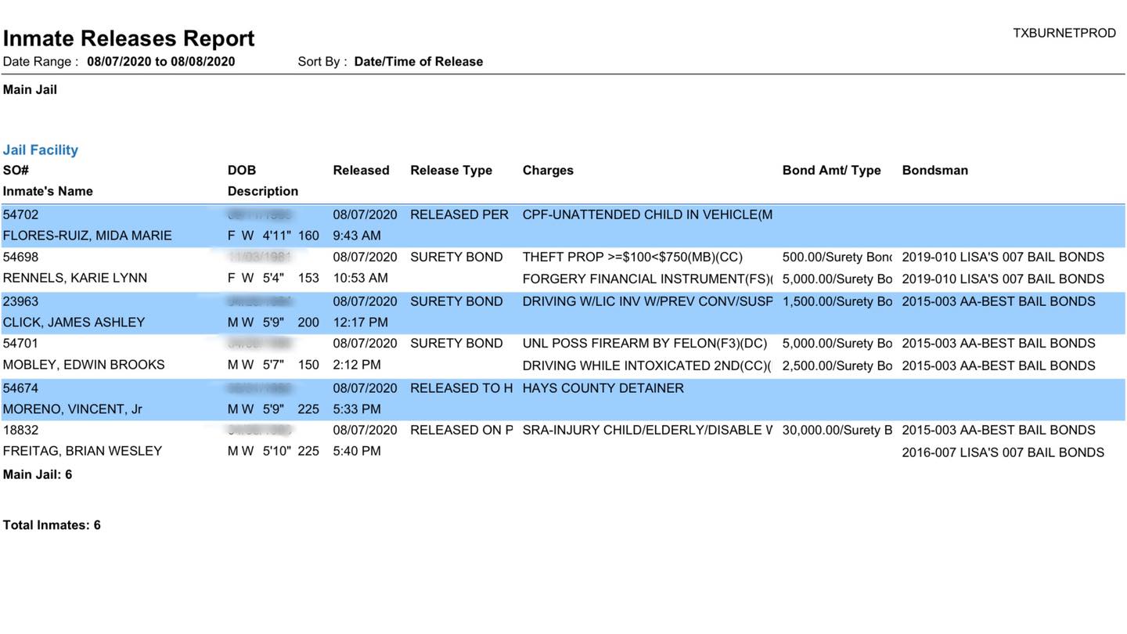Screen dimensions: 1127x634
Task: Click the DOB column header
Action: click(242, 171)
